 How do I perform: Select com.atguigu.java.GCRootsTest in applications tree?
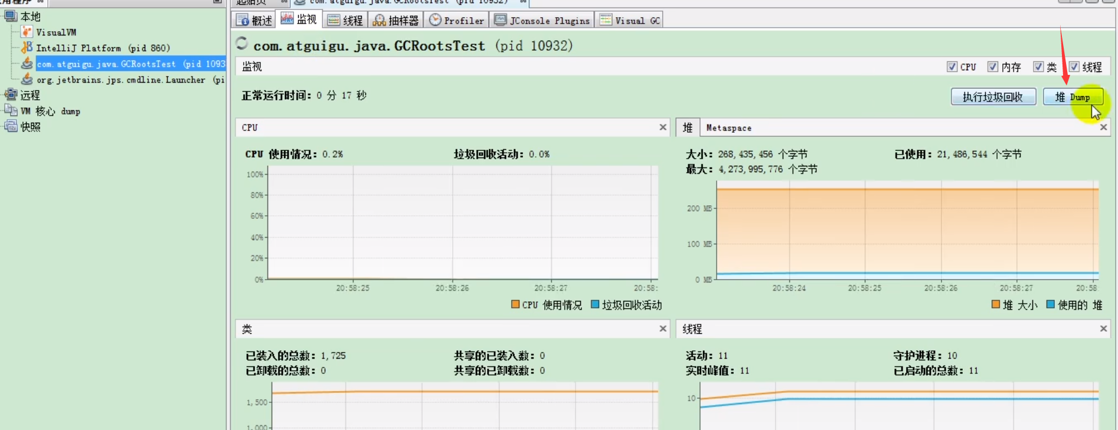click(123, 64)
